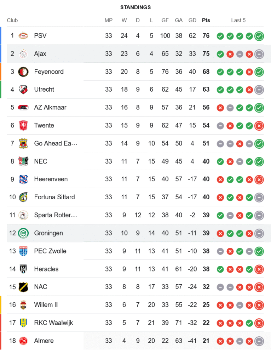Click the NAC yellow-black crest
Screen dimensions: 271x354
point(23,287)
